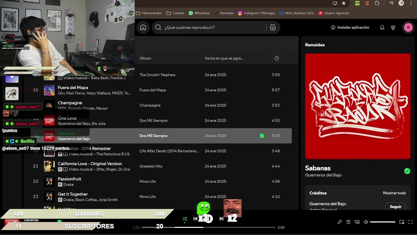Viewport: 417px width, 235px height.
Task: Adjust the volume slider
Action: pyautogui.click(x=382, y=222)
